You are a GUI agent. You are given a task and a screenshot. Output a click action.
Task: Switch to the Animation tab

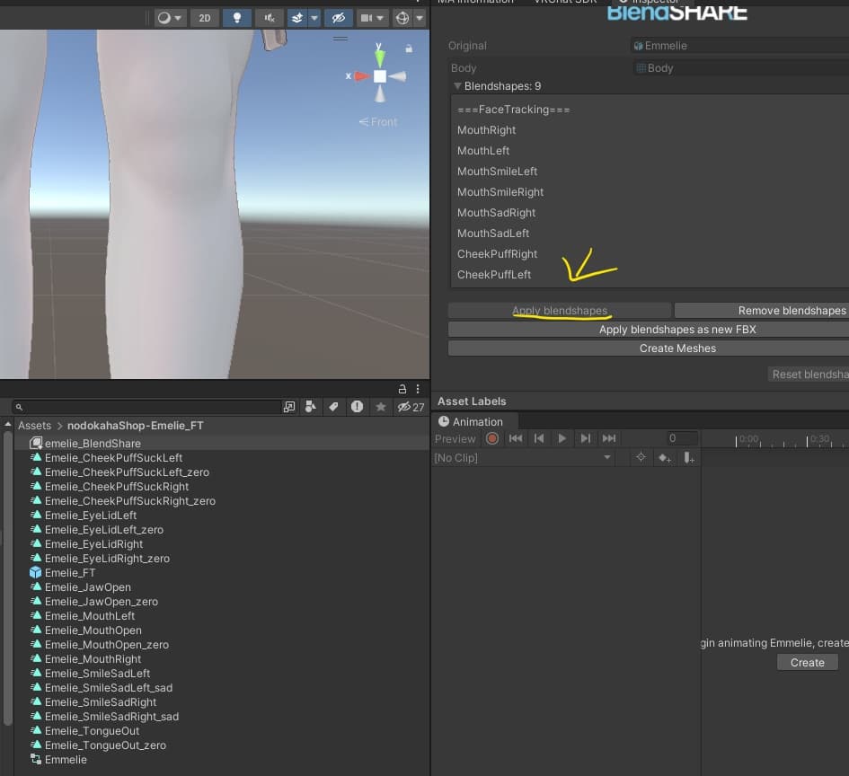tap(470, 421)
